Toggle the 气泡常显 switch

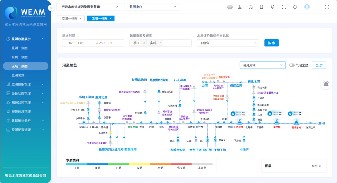[292, 65]
